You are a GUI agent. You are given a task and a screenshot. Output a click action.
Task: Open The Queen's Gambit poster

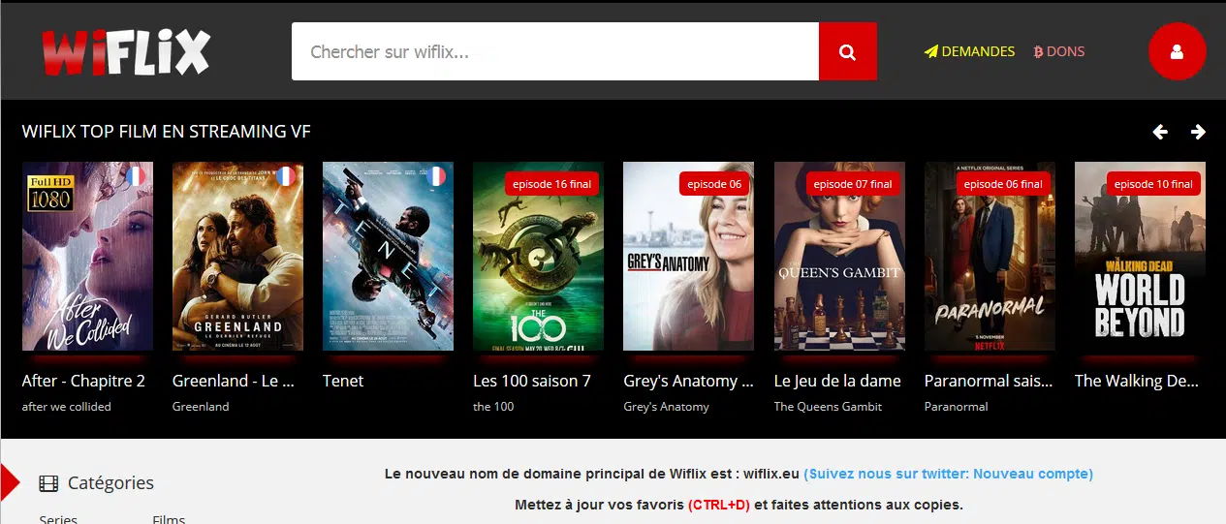[x=839, y=256]
